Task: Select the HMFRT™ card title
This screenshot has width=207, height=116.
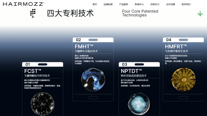Action: (x=176, y=47)
